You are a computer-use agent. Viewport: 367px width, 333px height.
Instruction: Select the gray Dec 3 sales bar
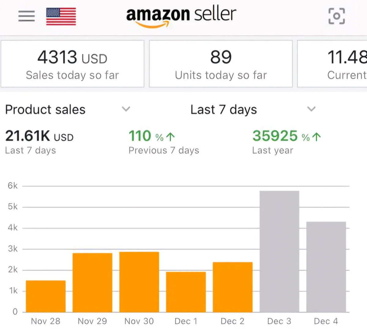[279, 251]
